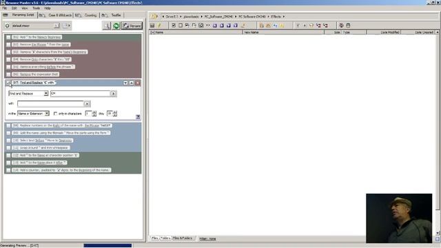Click the settings gear toolbar icon
This screenshot has width=441, height=248.
(x=341, y=25)
